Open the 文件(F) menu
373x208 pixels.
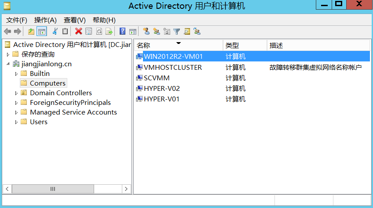[16, 20]
